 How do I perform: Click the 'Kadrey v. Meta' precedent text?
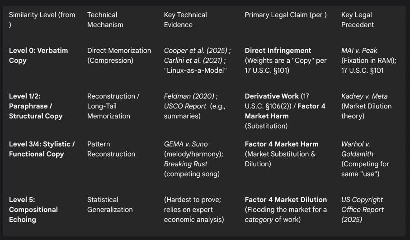(x=364, y=96)
